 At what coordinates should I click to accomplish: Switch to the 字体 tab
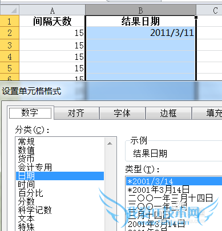tap(122, 114)
